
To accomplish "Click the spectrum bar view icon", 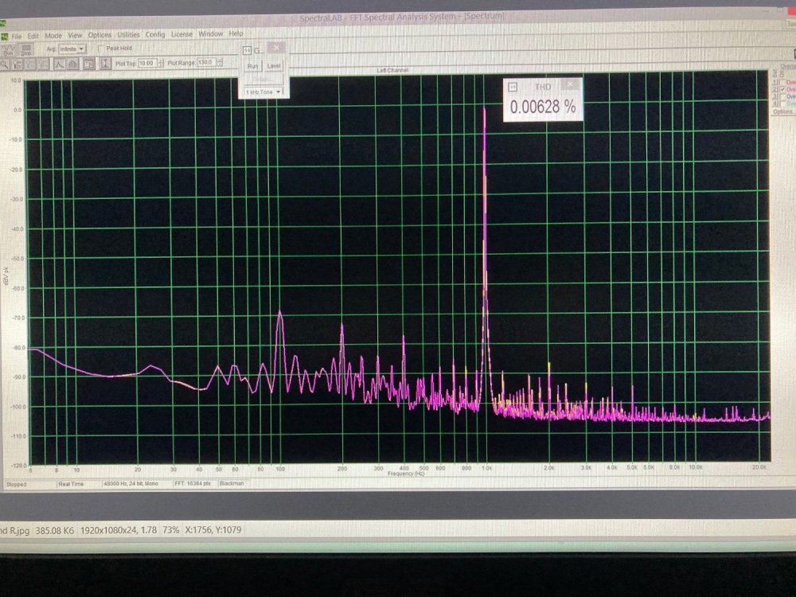I will click(x=72, y=64).
